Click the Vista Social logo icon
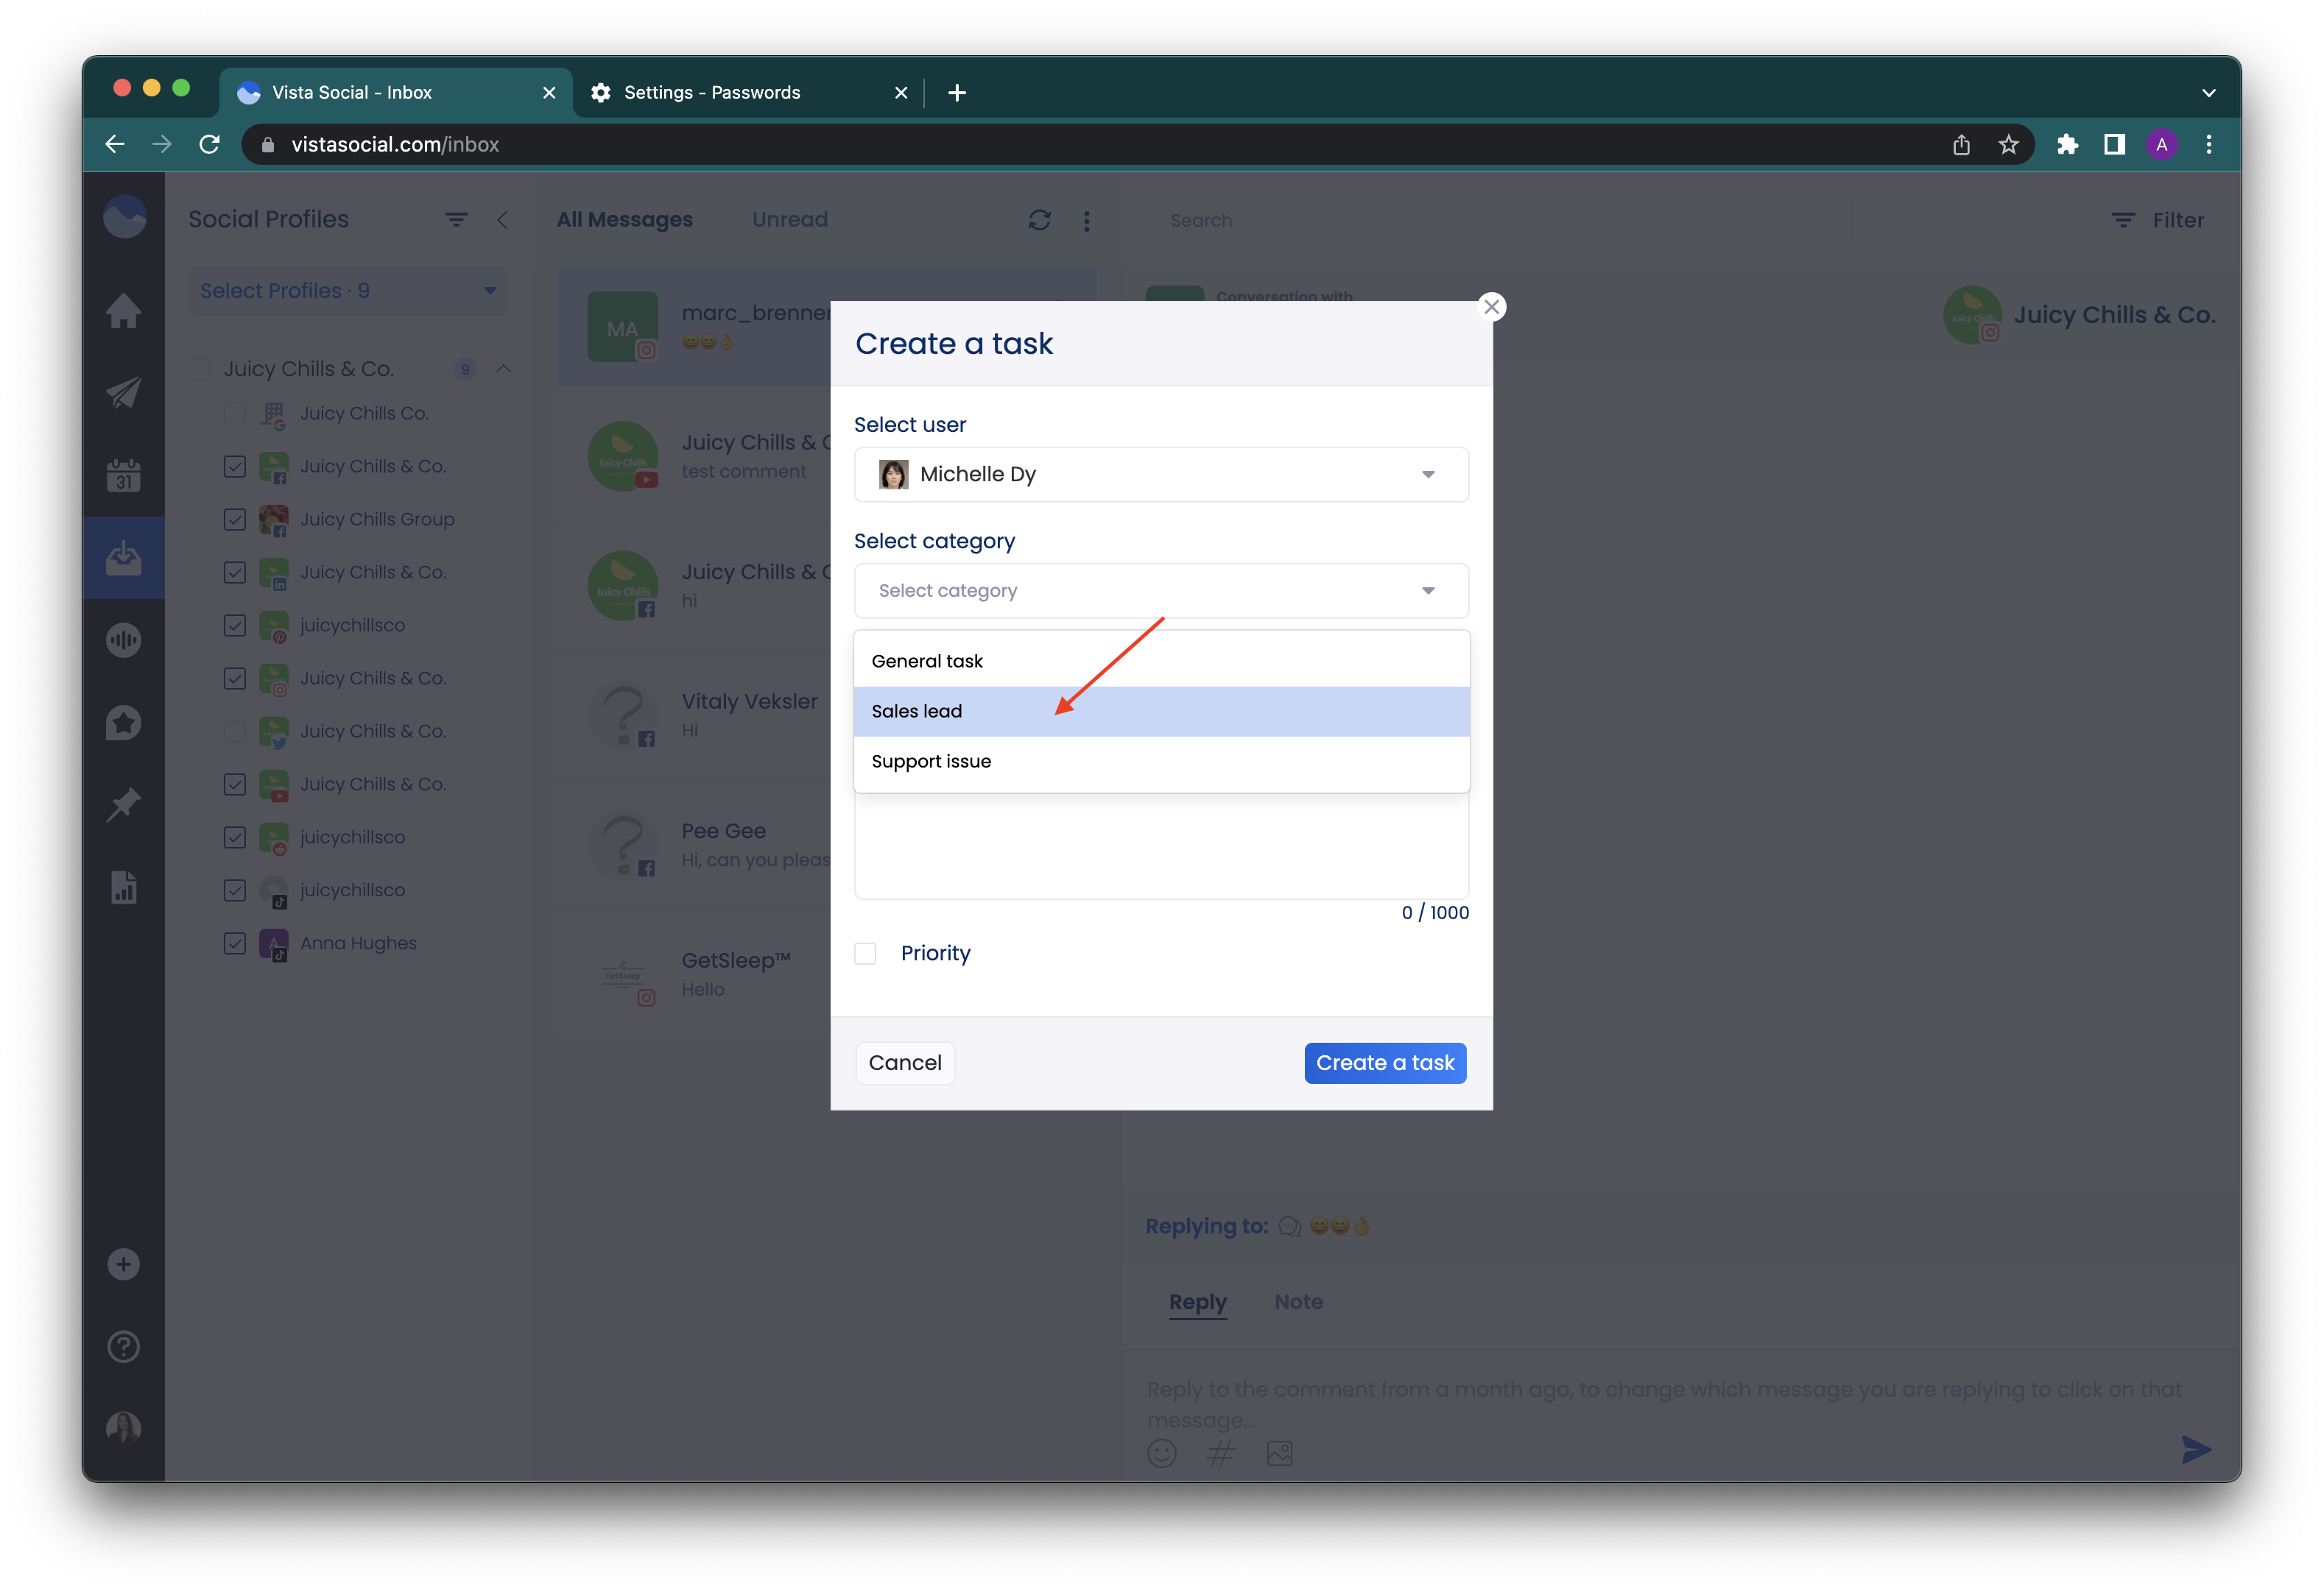Viewport: 2324px width, 1591px height. 124,217
